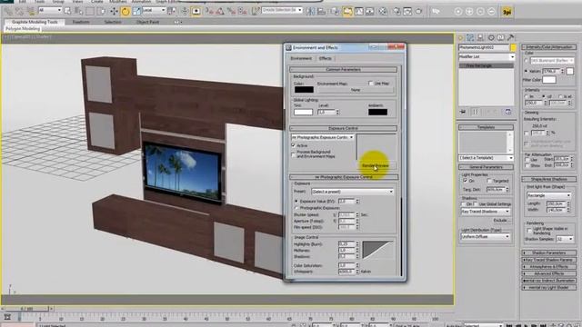Image resolution: width=582 pixels, height=327 pixels.
Task: Enable the Targeted light checkbox
Action: coord(489,181)
